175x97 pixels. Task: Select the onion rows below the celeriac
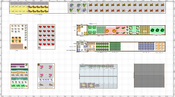(x=17, y=46)
